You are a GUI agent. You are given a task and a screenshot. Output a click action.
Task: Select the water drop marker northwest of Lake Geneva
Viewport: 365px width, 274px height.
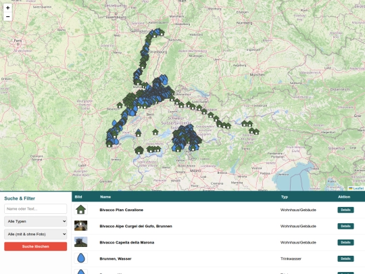point(114,123)
